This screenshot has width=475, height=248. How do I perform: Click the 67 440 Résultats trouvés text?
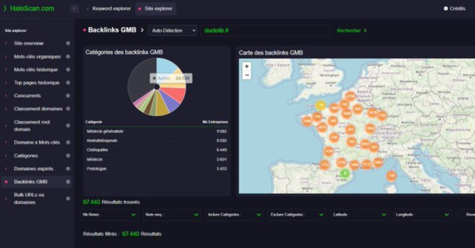tap(111, 202)
